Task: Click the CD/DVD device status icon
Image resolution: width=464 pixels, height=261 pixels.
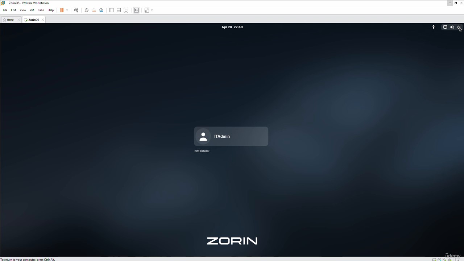Action: click(x=439, y=260)
